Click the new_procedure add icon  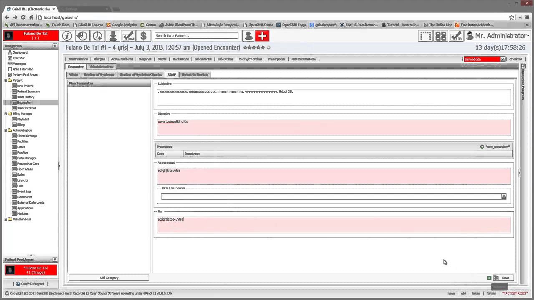(482, 147)
